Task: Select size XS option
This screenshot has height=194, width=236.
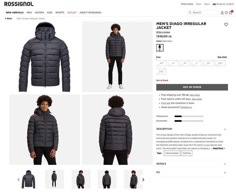Action: pyautogui.click(x=161, y=63)
